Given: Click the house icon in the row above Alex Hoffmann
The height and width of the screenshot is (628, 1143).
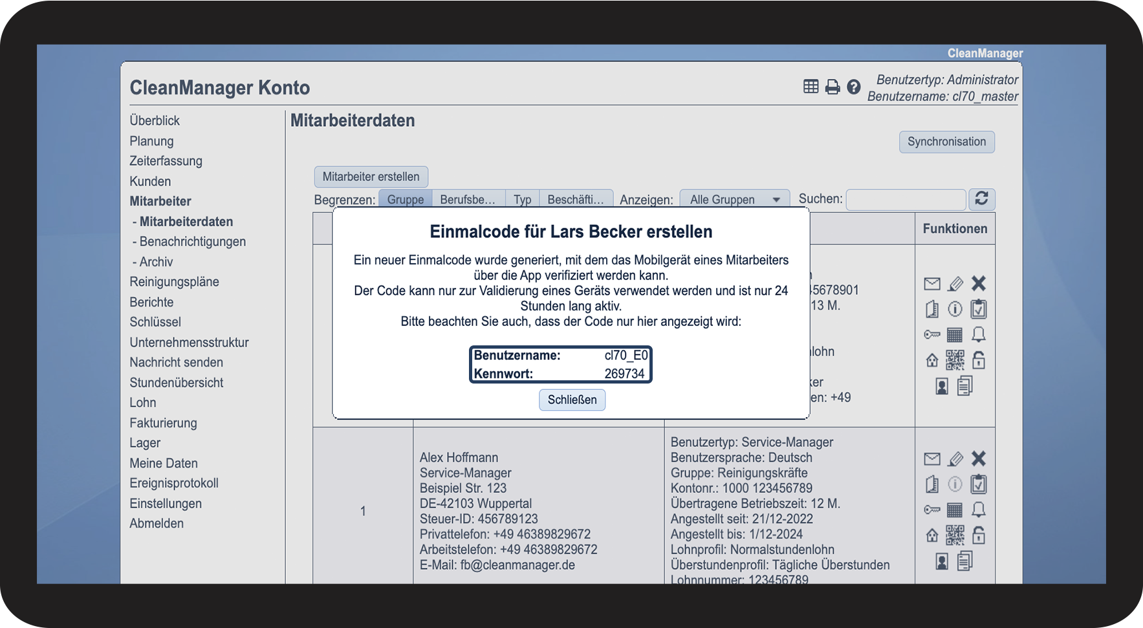Looking at the screenshot, I should 932,360.
